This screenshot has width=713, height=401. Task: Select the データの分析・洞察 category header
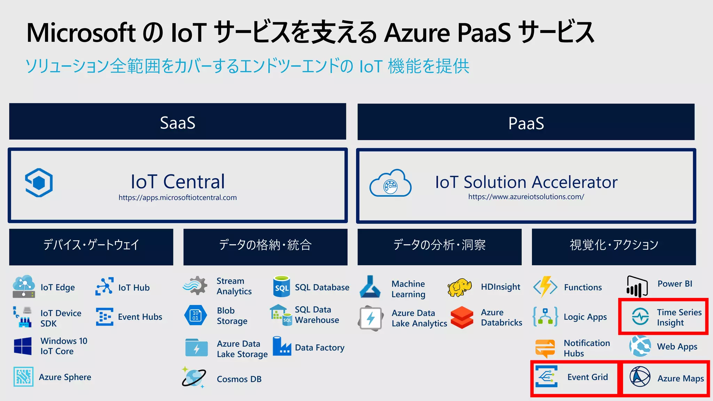tap(439, 247)
